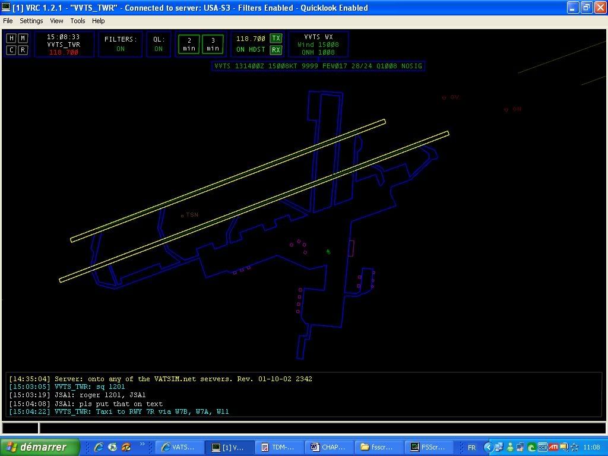Open the Help menu
Viewport: 608px width, 456px height.
coord(99,21)
